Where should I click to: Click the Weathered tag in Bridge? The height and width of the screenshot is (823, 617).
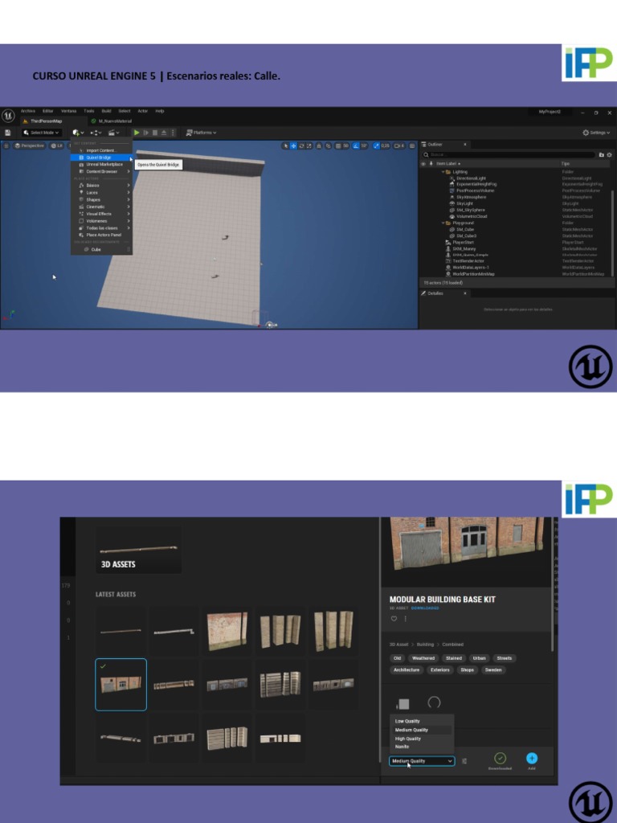[423, 658]
